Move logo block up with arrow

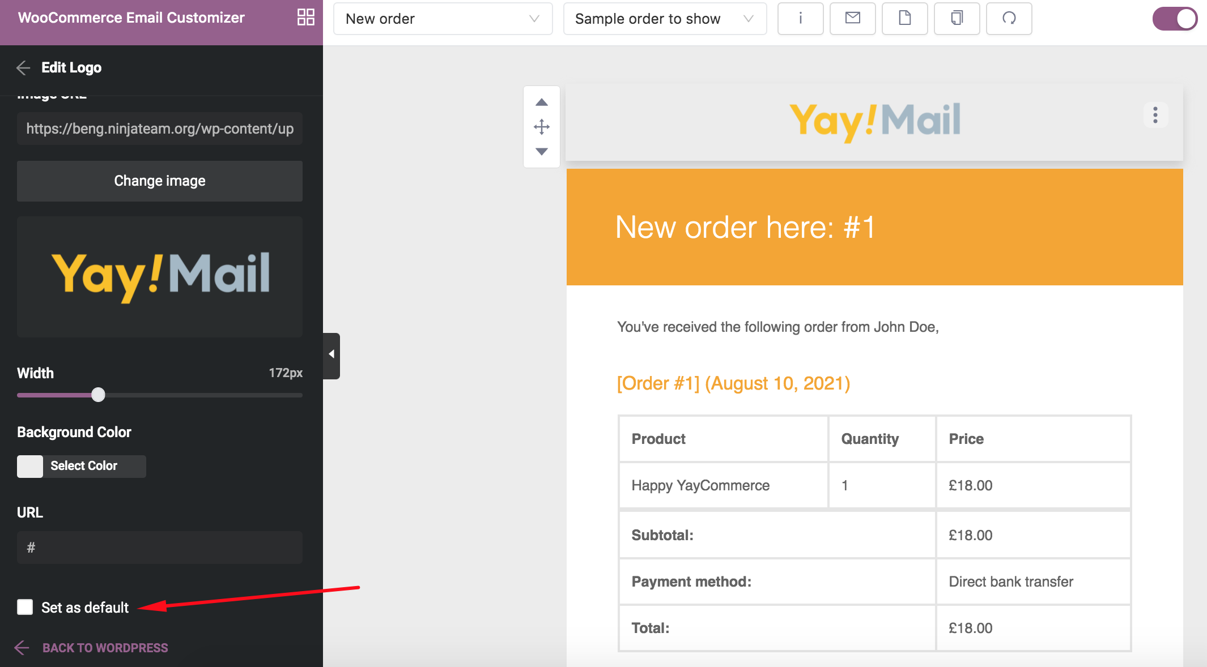(x=542, y=102)
